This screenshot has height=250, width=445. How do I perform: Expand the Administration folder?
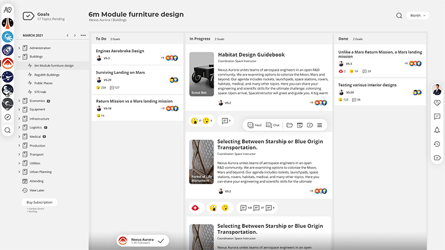(19, 48)
